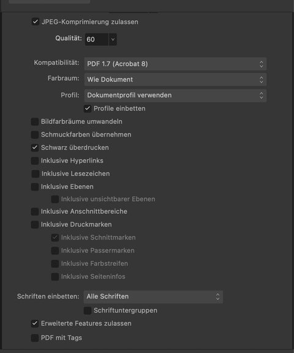The image size is (294, 353).
Task: Check Inklusive Anschnittbereiche
Action: [35, 211]
